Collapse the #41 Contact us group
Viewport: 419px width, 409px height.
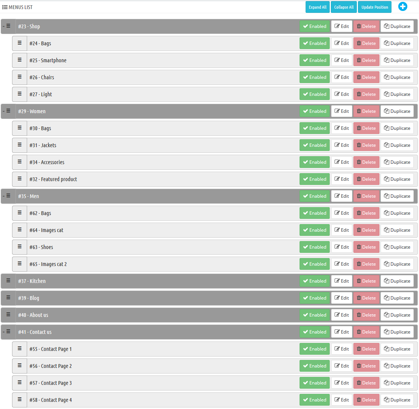(4, 332)
